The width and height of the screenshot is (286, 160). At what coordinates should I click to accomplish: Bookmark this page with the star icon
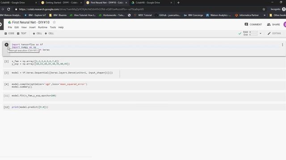point(264,9)
